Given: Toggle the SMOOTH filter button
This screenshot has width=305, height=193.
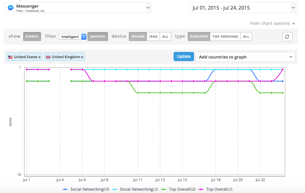Looking at the screenshot, I should pos(97,37).
